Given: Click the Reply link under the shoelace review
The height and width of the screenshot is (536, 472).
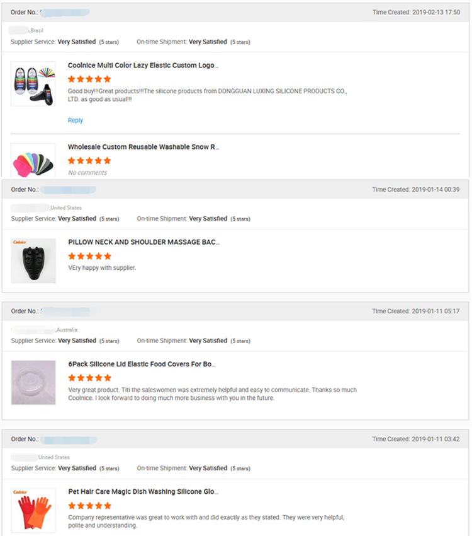Looking at the screenshot, I should coord(75,120).
